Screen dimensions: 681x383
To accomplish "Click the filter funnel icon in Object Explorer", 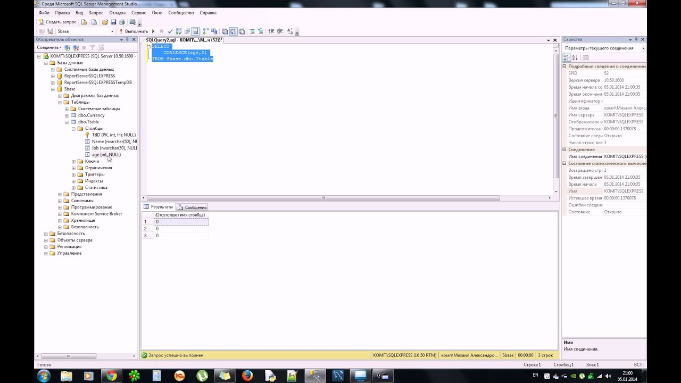I will 92,47.
